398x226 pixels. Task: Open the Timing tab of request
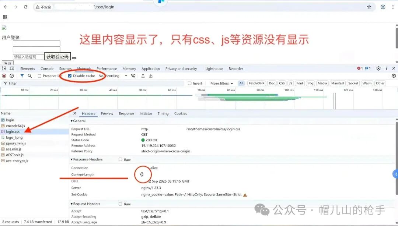click(163, 114)
